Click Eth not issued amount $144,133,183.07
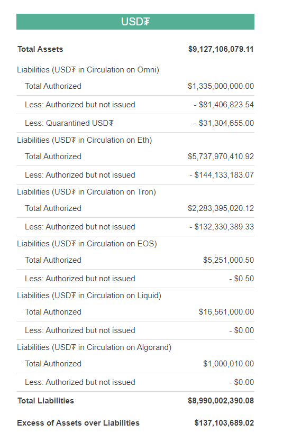The width and height of the screenshot is (283, 433). [x=222, y=175]
